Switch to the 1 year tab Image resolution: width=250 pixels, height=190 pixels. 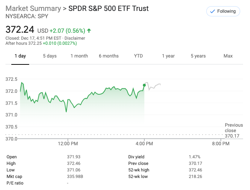click(168, 56)
